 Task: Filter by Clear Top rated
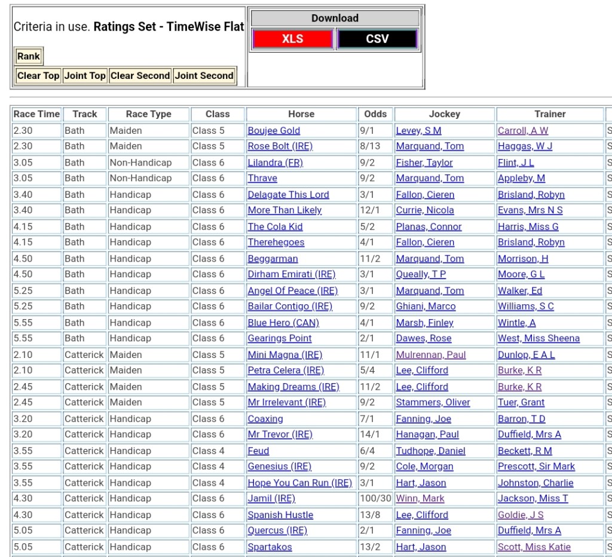point(38,76)
